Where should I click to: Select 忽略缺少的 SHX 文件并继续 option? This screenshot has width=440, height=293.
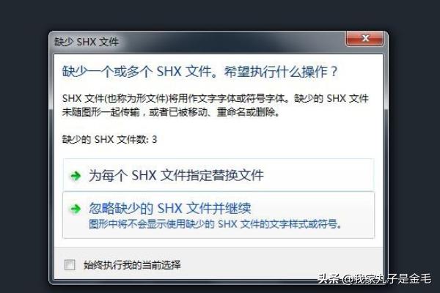(219, 215)
